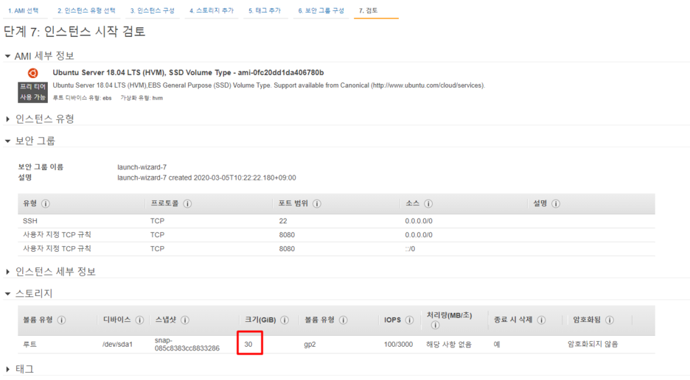Click port range '22' cell
This screenshot has height=380, width=690.
click(283, 221)
